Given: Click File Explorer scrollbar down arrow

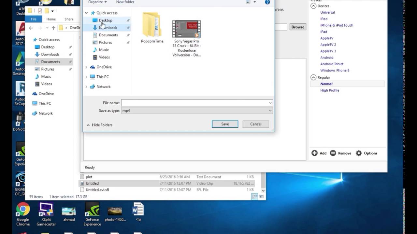Looking at the screenshot, I should 263,190.
